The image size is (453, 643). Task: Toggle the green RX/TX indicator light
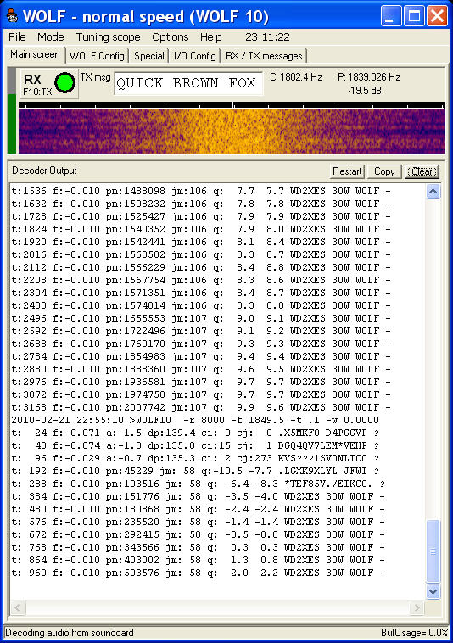pyautogui.click(x=64, y=83)
